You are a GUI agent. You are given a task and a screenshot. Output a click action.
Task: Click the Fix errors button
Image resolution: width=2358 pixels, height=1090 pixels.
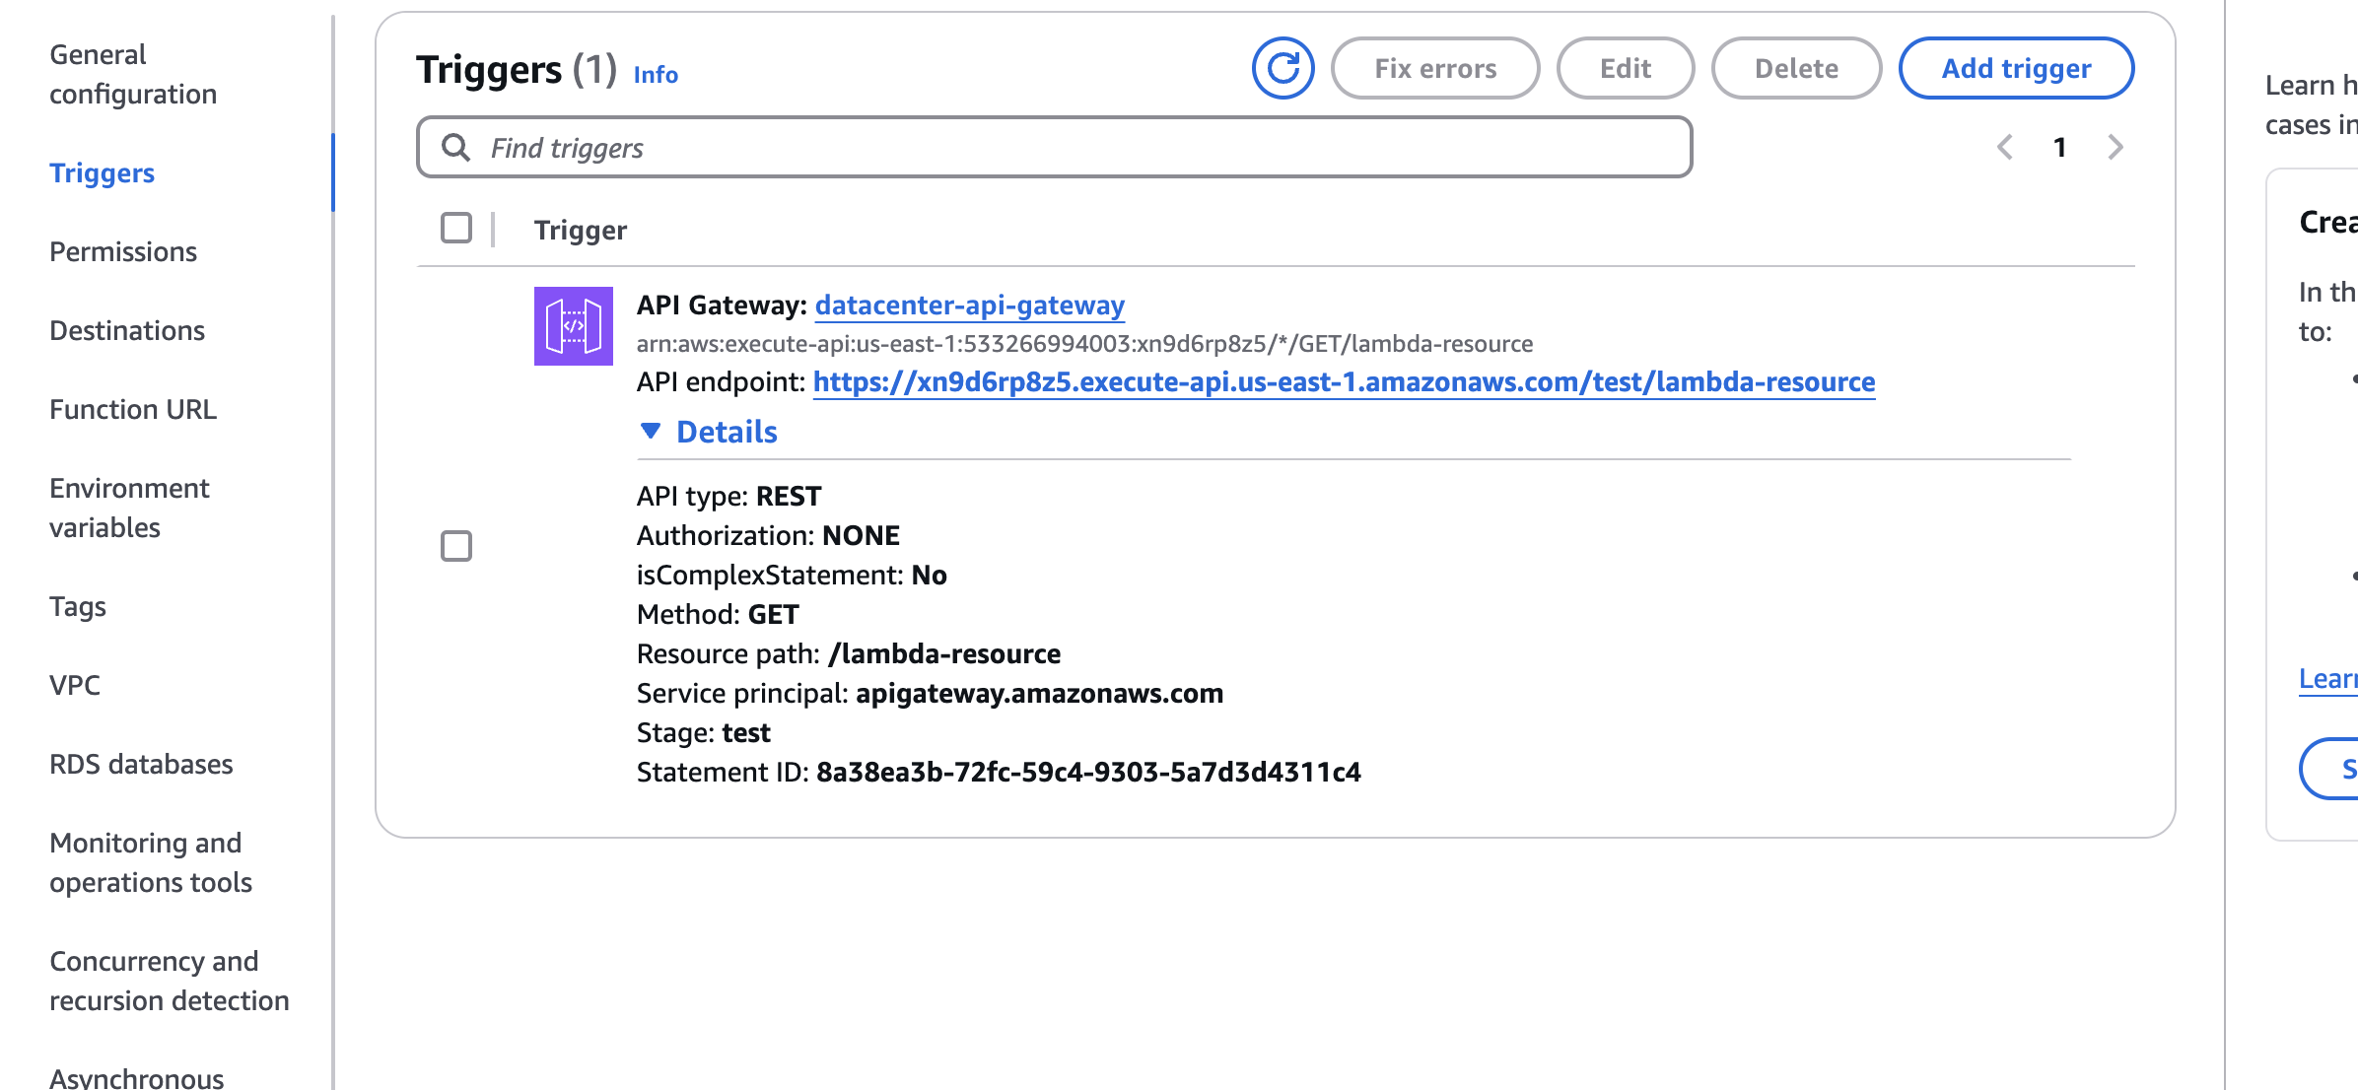pos(1435,68)
